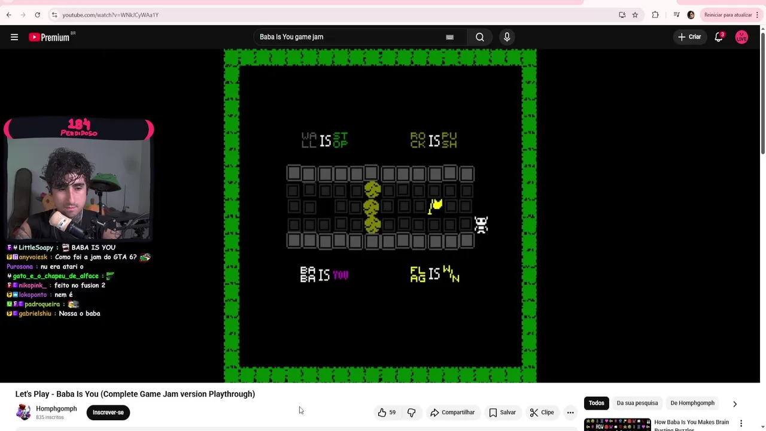Open more actions ellipsis beside Clipe

(570, 412)
